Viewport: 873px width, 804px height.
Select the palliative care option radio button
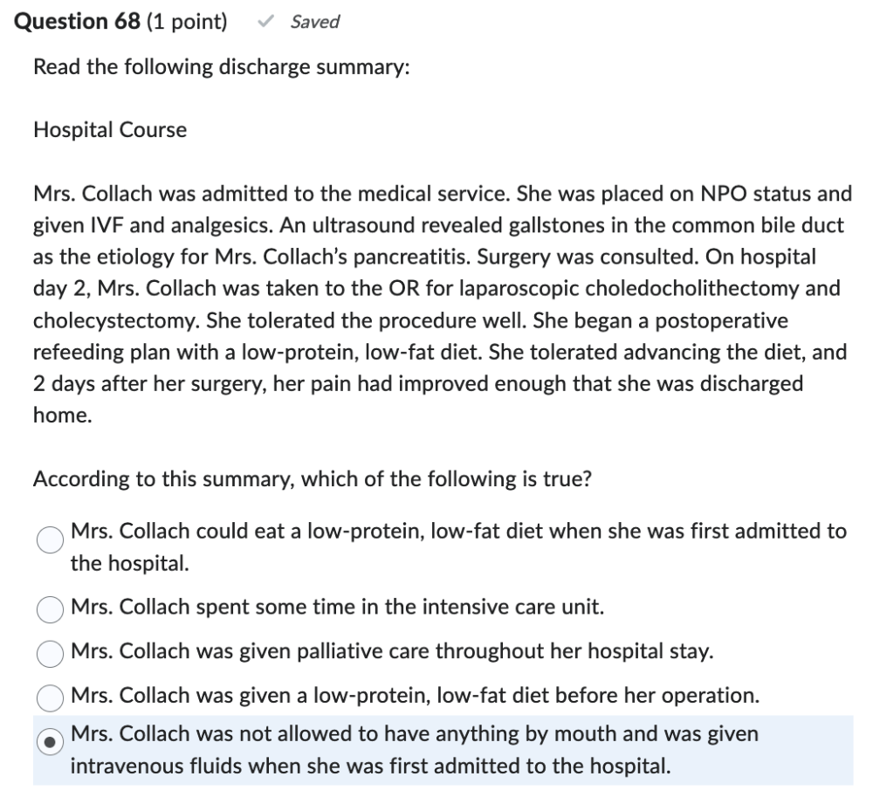[51, 652]
